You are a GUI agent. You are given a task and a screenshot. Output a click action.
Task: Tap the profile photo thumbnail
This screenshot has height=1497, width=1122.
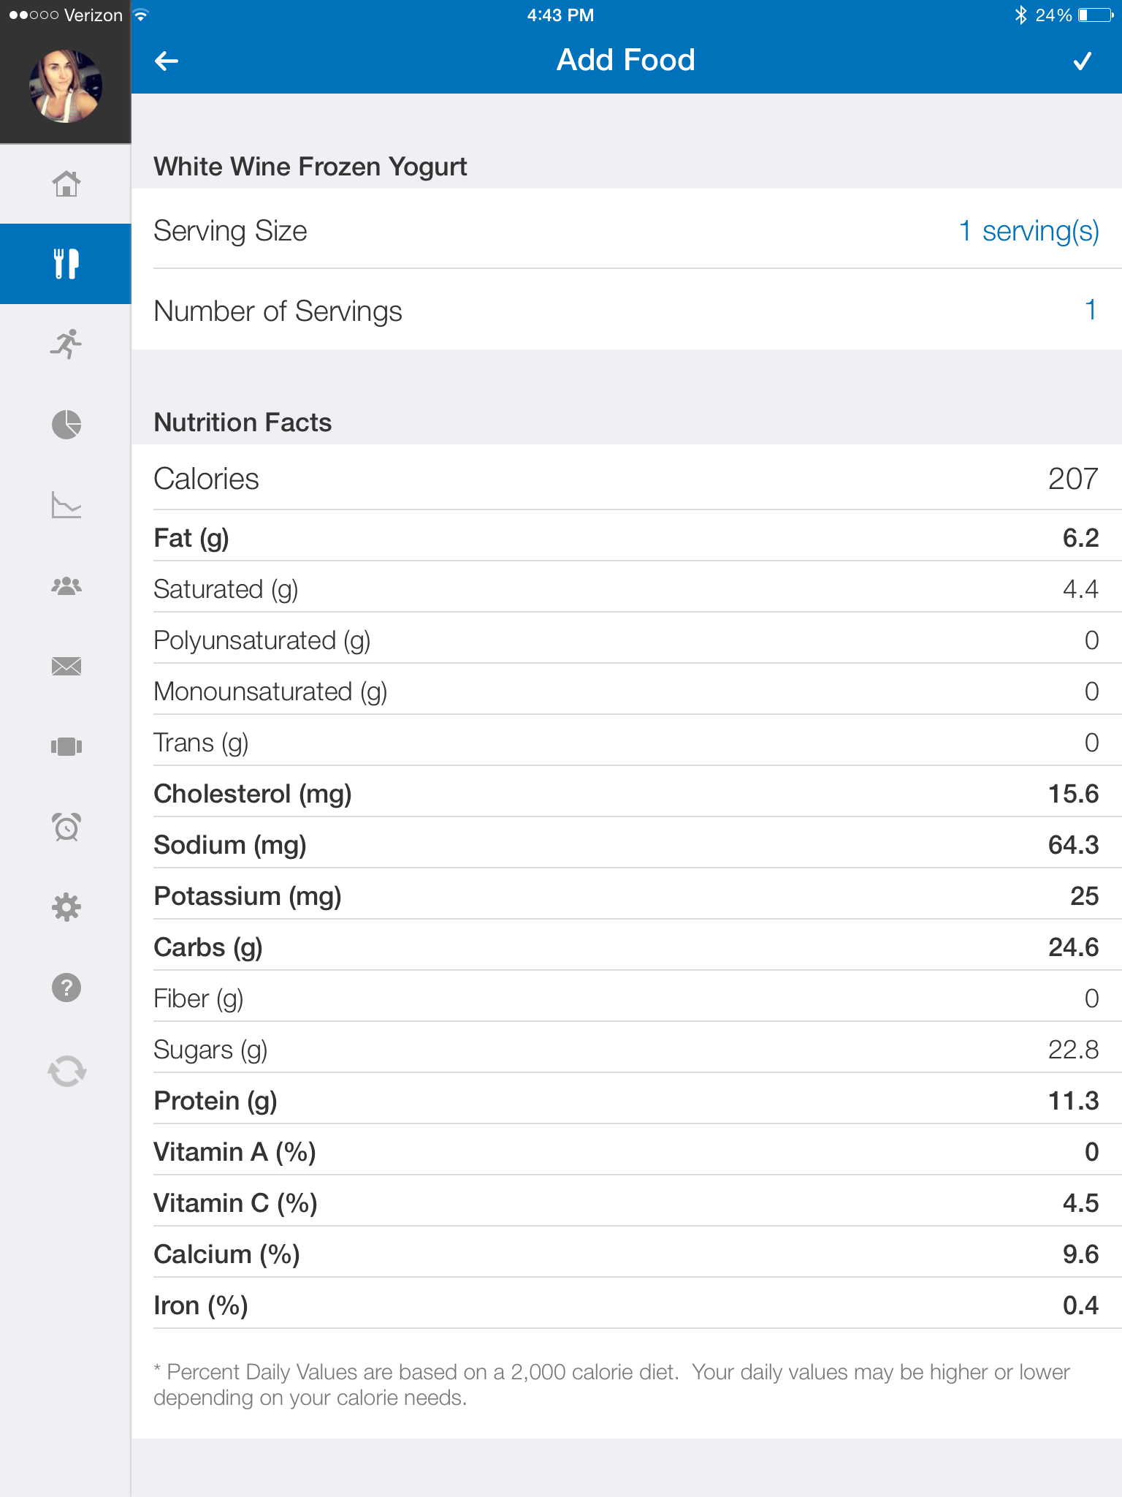coord(66,86)
